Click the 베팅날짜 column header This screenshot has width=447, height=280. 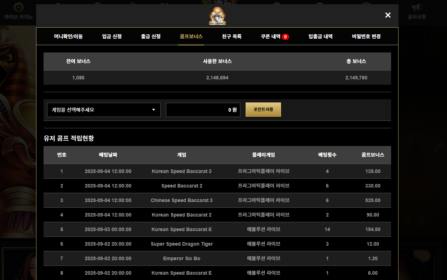[x=108, y=155]
